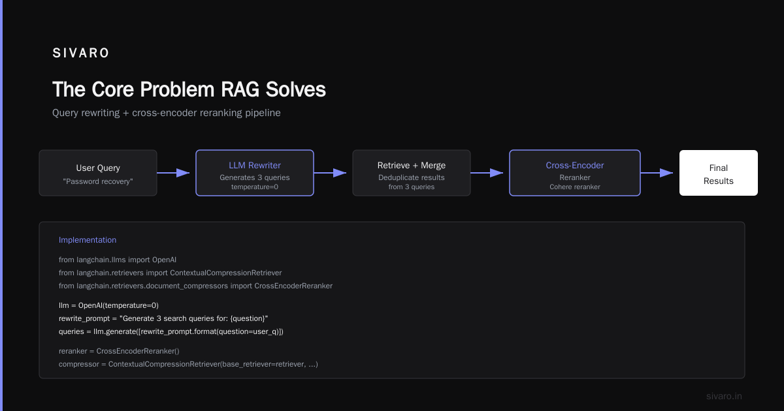Click the LLM Rewriter node
Image resolution: width=784 pixels, height=411 pixels.
(255, 173)
